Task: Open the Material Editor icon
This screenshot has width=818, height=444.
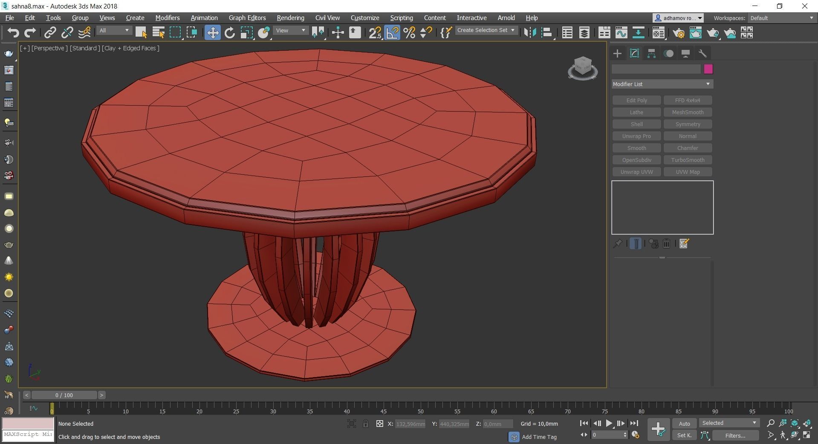Action: pyautogui.click(x=659, y=33)
